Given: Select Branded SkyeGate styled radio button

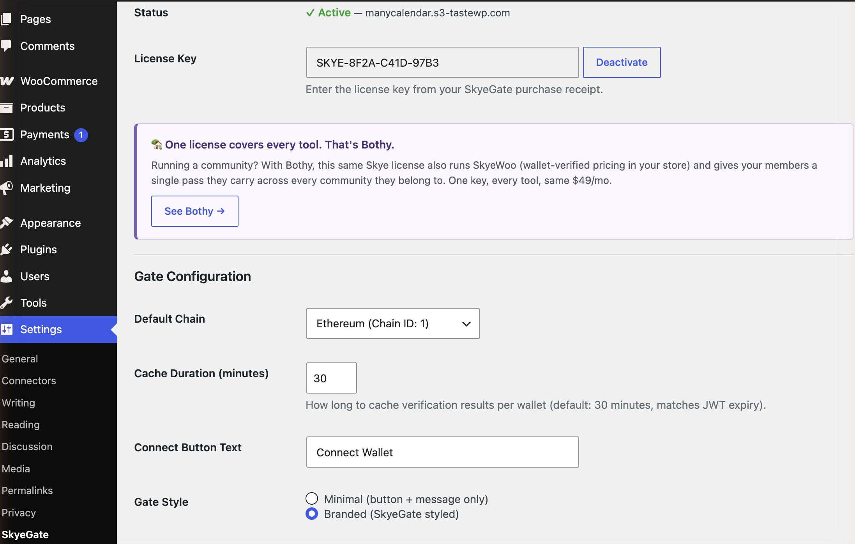Looking at the screenshot, I should pos(312,514).
